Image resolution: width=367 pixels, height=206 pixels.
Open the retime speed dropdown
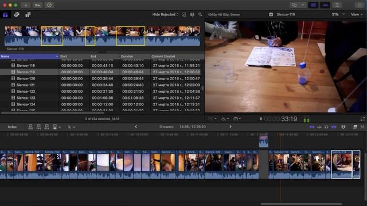tap(237, 119)
